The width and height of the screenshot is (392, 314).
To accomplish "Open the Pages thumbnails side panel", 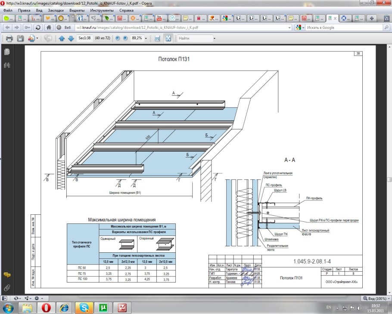I will coord(7,52).
